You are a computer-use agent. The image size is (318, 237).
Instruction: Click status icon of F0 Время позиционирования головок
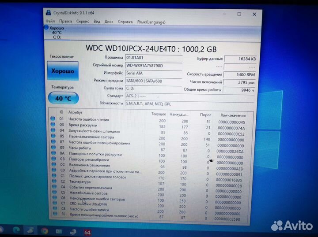(55, 213)
